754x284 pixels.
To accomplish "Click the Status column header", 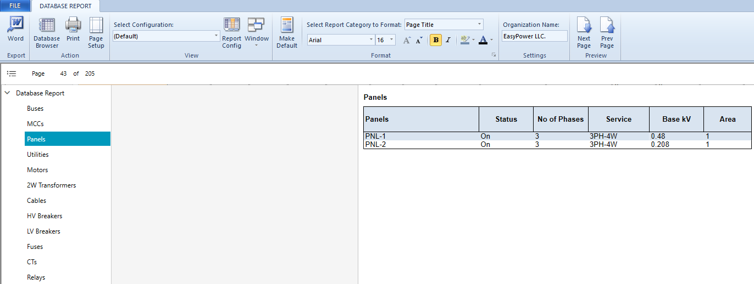I will tap(506, 119).
